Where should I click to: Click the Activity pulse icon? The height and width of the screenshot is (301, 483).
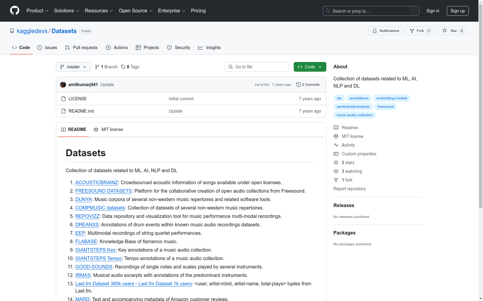(336, 145)
